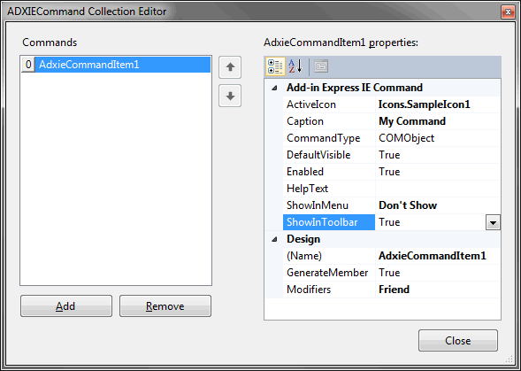Edit the My Command caption value
The height and width of the screenshot is (371, 521).
[438, 121]
